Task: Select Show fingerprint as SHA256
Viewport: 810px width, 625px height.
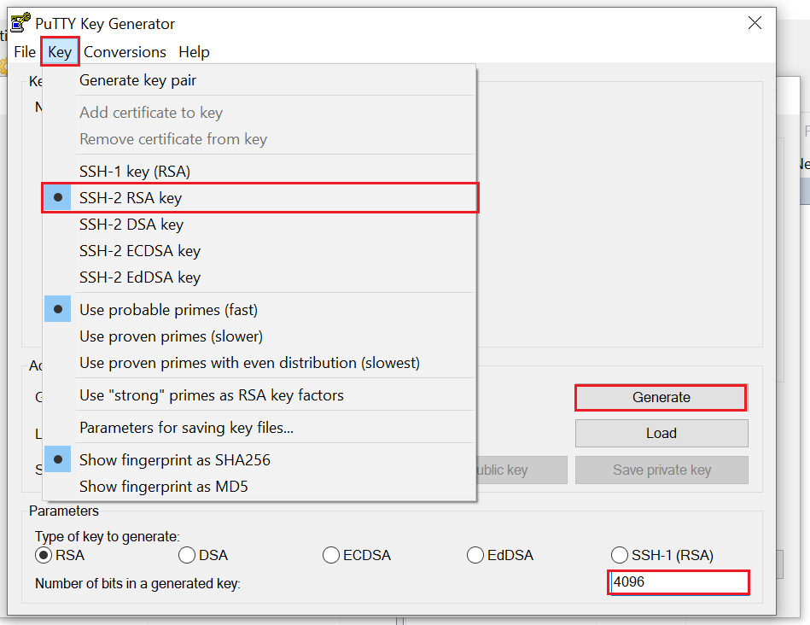Action: [x=259, y=459]
